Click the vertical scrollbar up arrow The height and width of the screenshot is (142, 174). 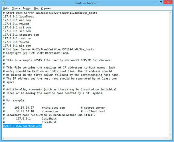pyautogui.click(x=170, y=13)
